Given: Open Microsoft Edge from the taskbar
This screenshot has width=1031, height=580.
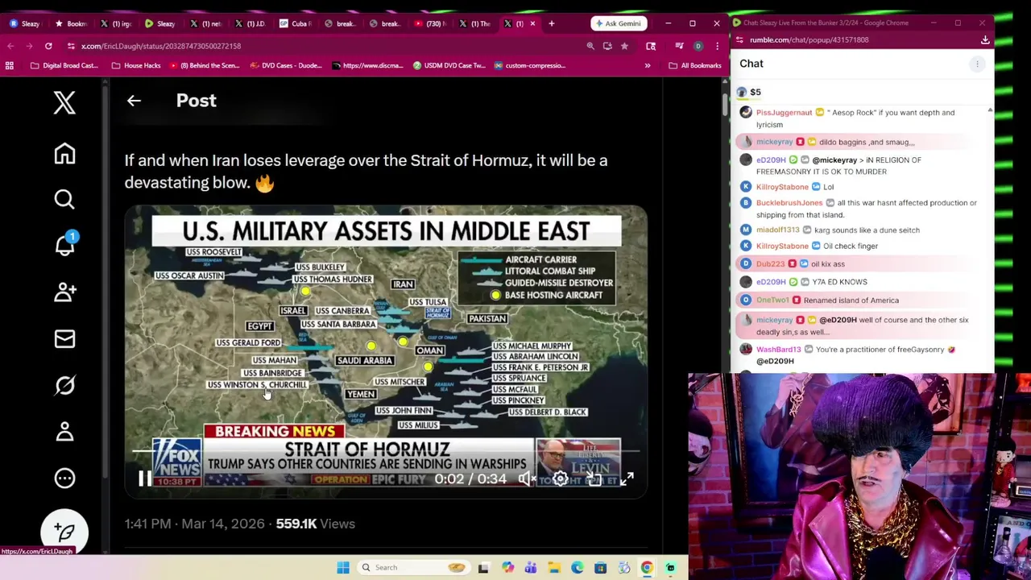Looking at the screenshot, I should pyautogui.click(x=578, y=567).
